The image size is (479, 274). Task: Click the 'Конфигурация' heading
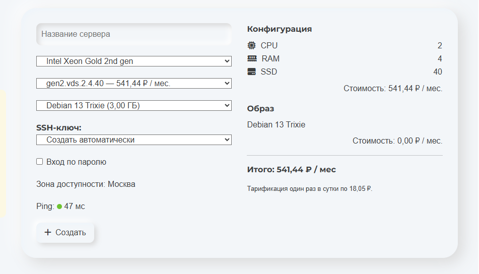click(279, 29)
